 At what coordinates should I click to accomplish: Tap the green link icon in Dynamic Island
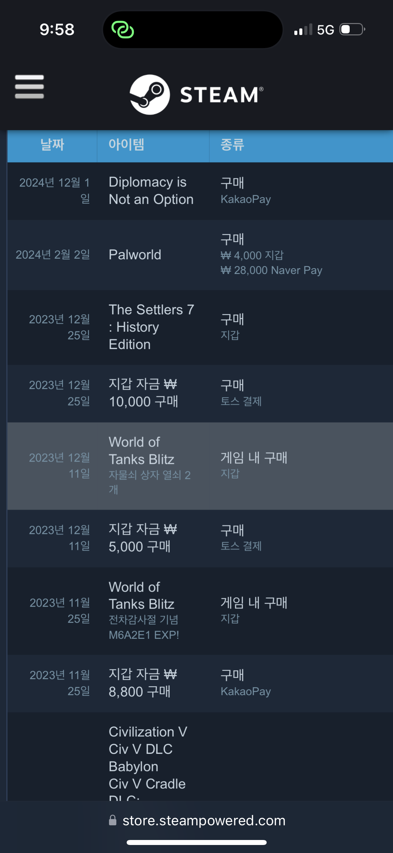pyautogui.click(x=123, y=30)
